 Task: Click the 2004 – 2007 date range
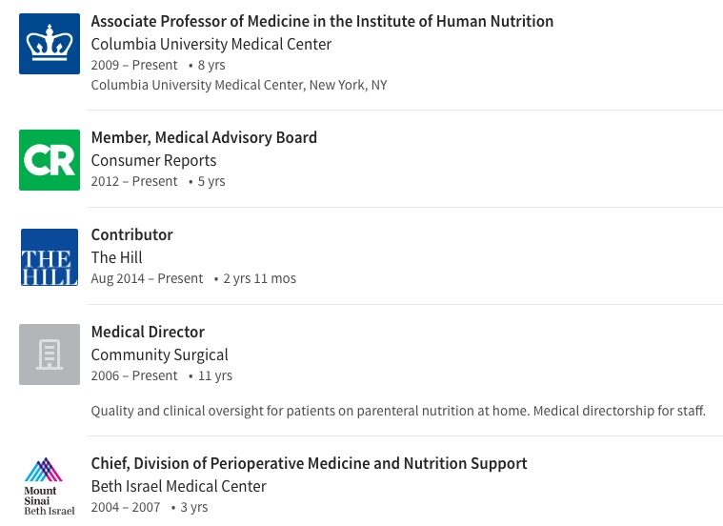click(126, 507)
